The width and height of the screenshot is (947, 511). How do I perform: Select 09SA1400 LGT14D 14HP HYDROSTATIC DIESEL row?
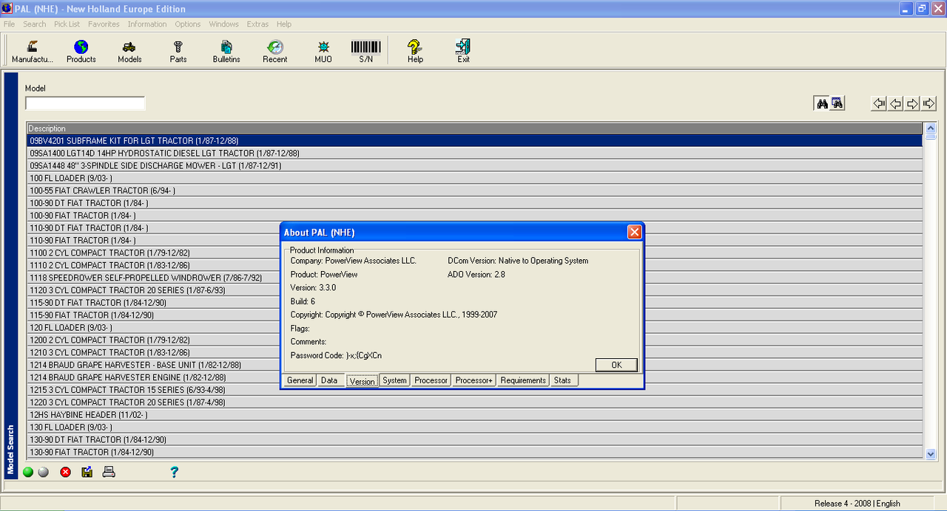point(475,153)
